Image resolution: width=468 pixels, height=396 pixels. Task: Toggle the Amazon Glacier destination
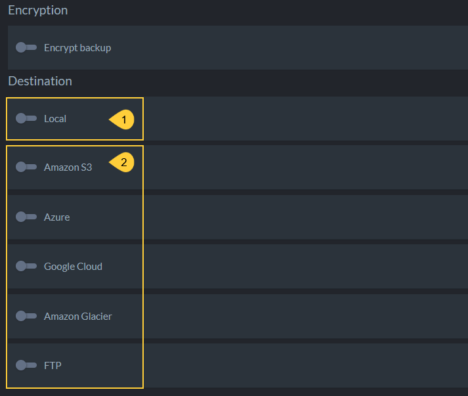click(x=26, y=316)
